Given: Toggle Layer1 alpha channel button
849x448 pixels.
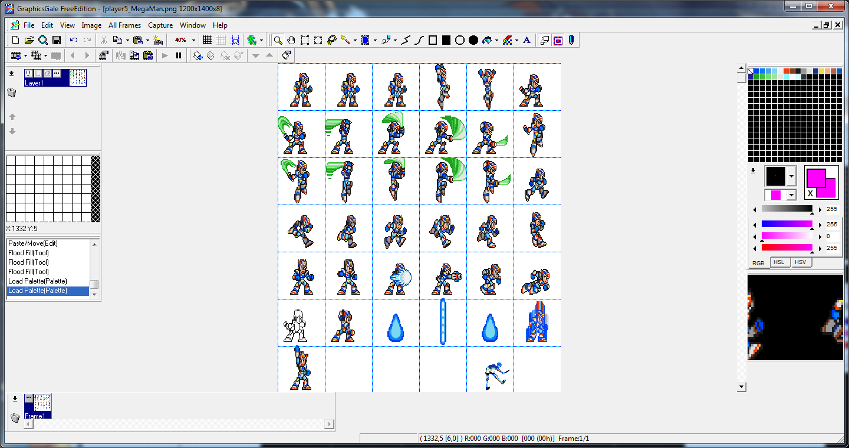Looking at the screenshot, I should coord(47,74).
